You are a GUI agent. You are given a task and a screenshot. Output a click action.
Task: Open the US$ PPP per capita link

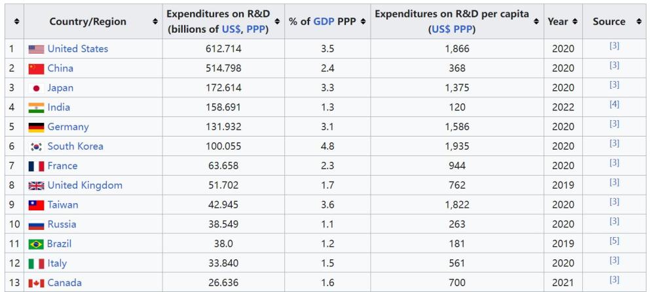pyautogui.click(x=451, y=30)
